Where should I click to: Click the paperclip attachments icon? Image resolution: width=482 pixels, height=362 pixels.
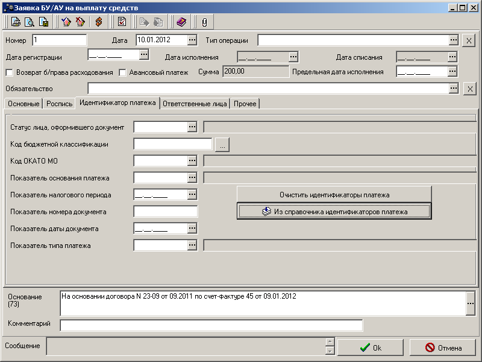tap(204, 22)
